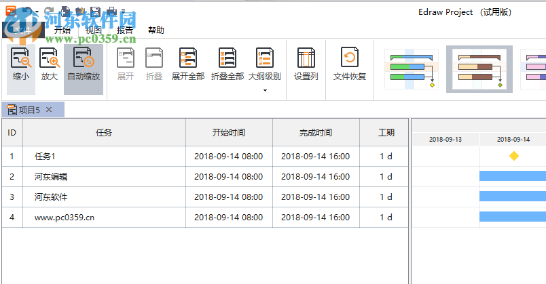The image size is (546, 284).
Task: Click the print icon in quick toolbar
Action: point(111,12)
